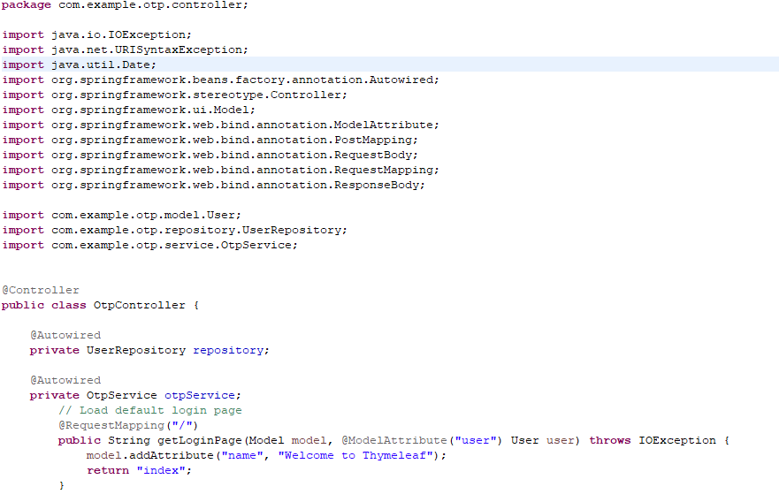Click the Autowired annotation import line
The image size is (779, 502).
click(220, 80)
